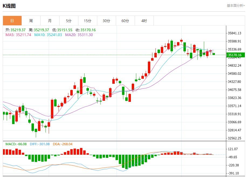Switch to the 周 weekly tab
The image size is (247, 177).
31,21
